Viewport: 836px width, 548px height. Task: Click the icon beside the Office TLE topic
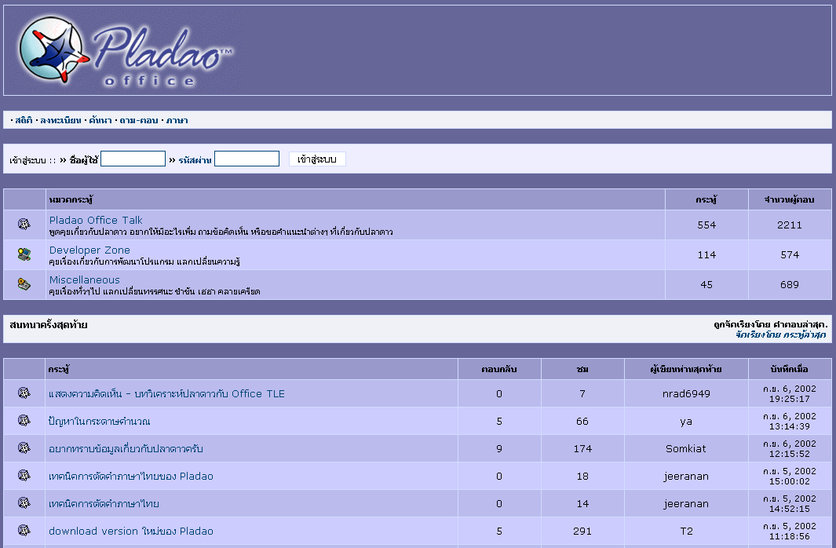tap(24, 393)
